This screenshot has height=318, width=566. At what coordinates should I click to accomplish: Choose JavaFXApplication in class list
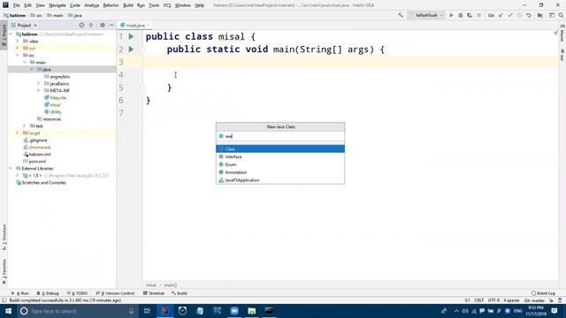tap(280, 180)
